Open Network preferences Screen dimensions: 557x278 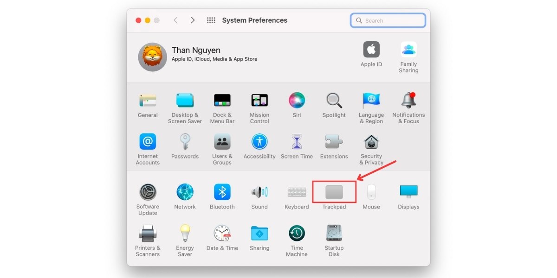(185, 192)
